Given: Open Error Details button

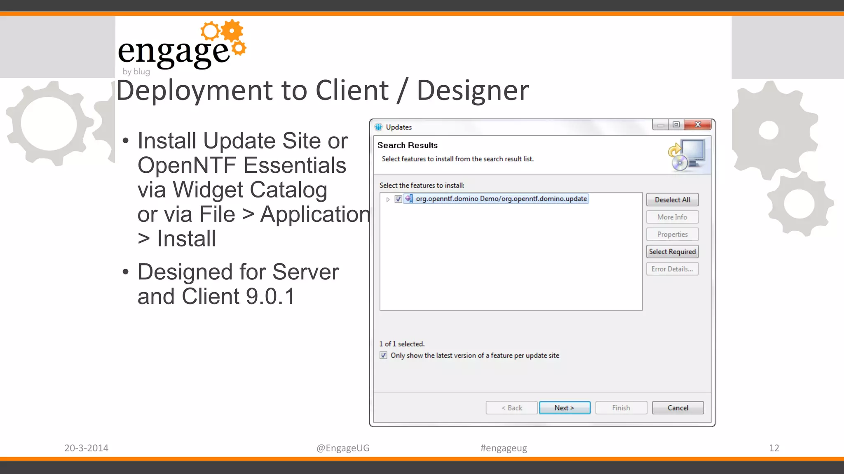Looking at the screenshot, I should tap(672, 269).
